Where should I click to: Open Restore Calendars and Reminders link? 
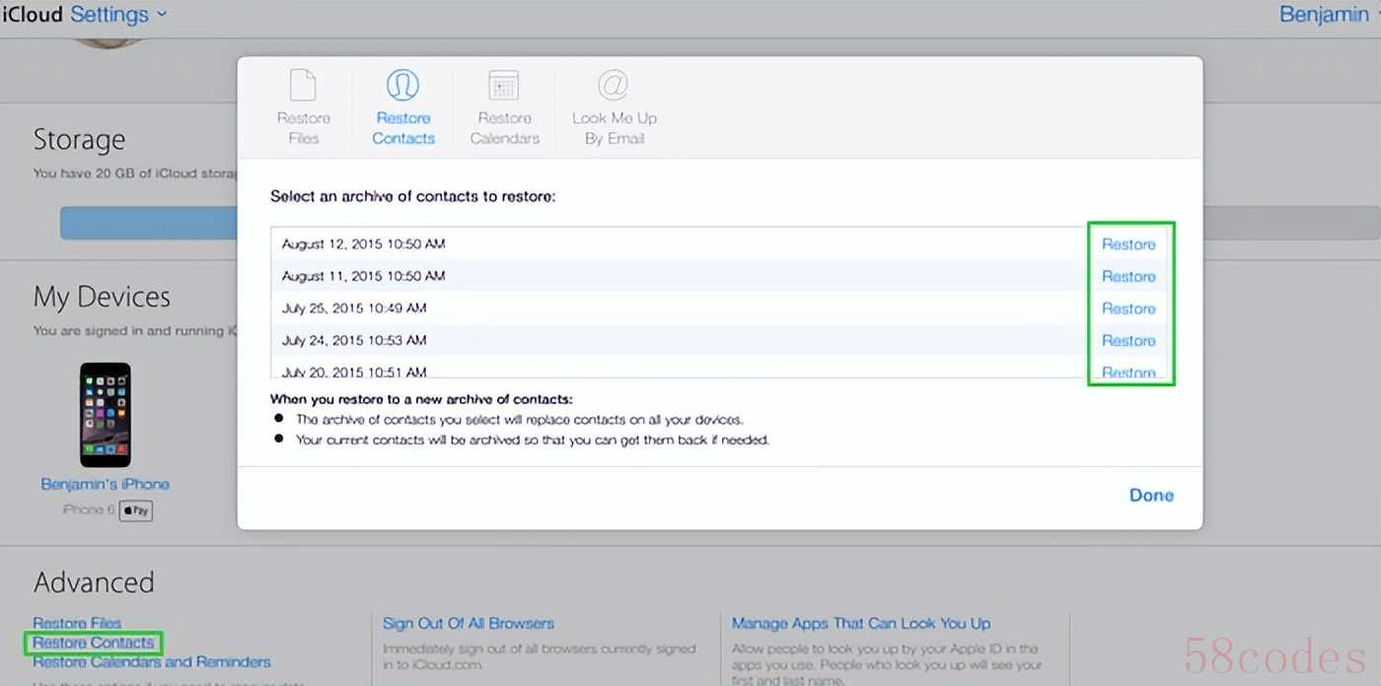point(152,662)
